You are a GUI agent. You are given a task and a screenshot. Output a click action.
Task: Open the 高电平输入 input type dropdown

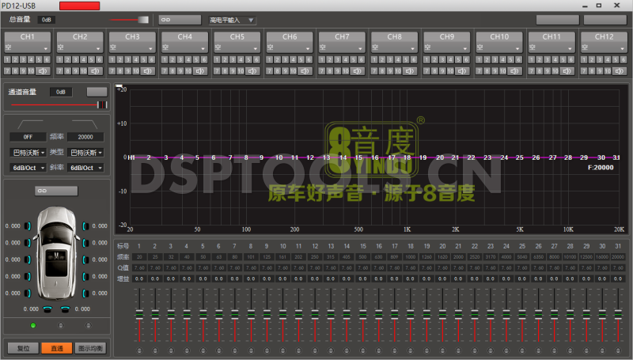click(231, 19)
